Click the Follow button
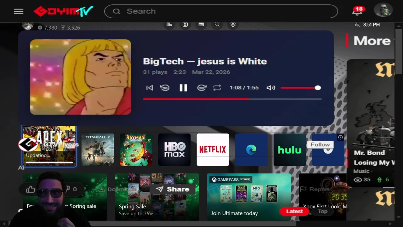This screenshot has width=403, height=227. coord(320,144)
